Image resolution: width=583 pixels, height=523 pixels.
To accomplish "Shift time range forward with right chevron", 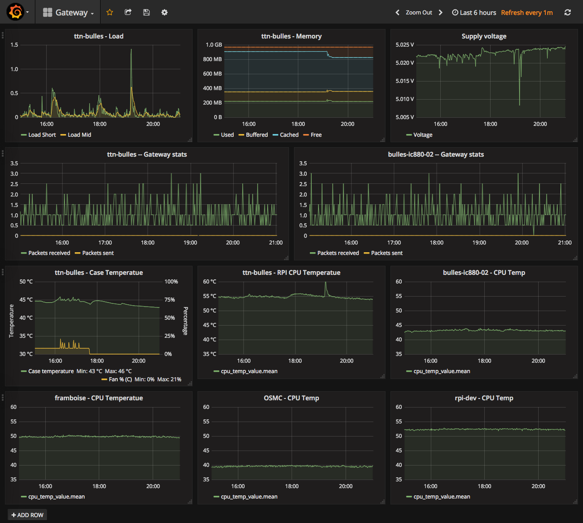I will tap(440, 13).
